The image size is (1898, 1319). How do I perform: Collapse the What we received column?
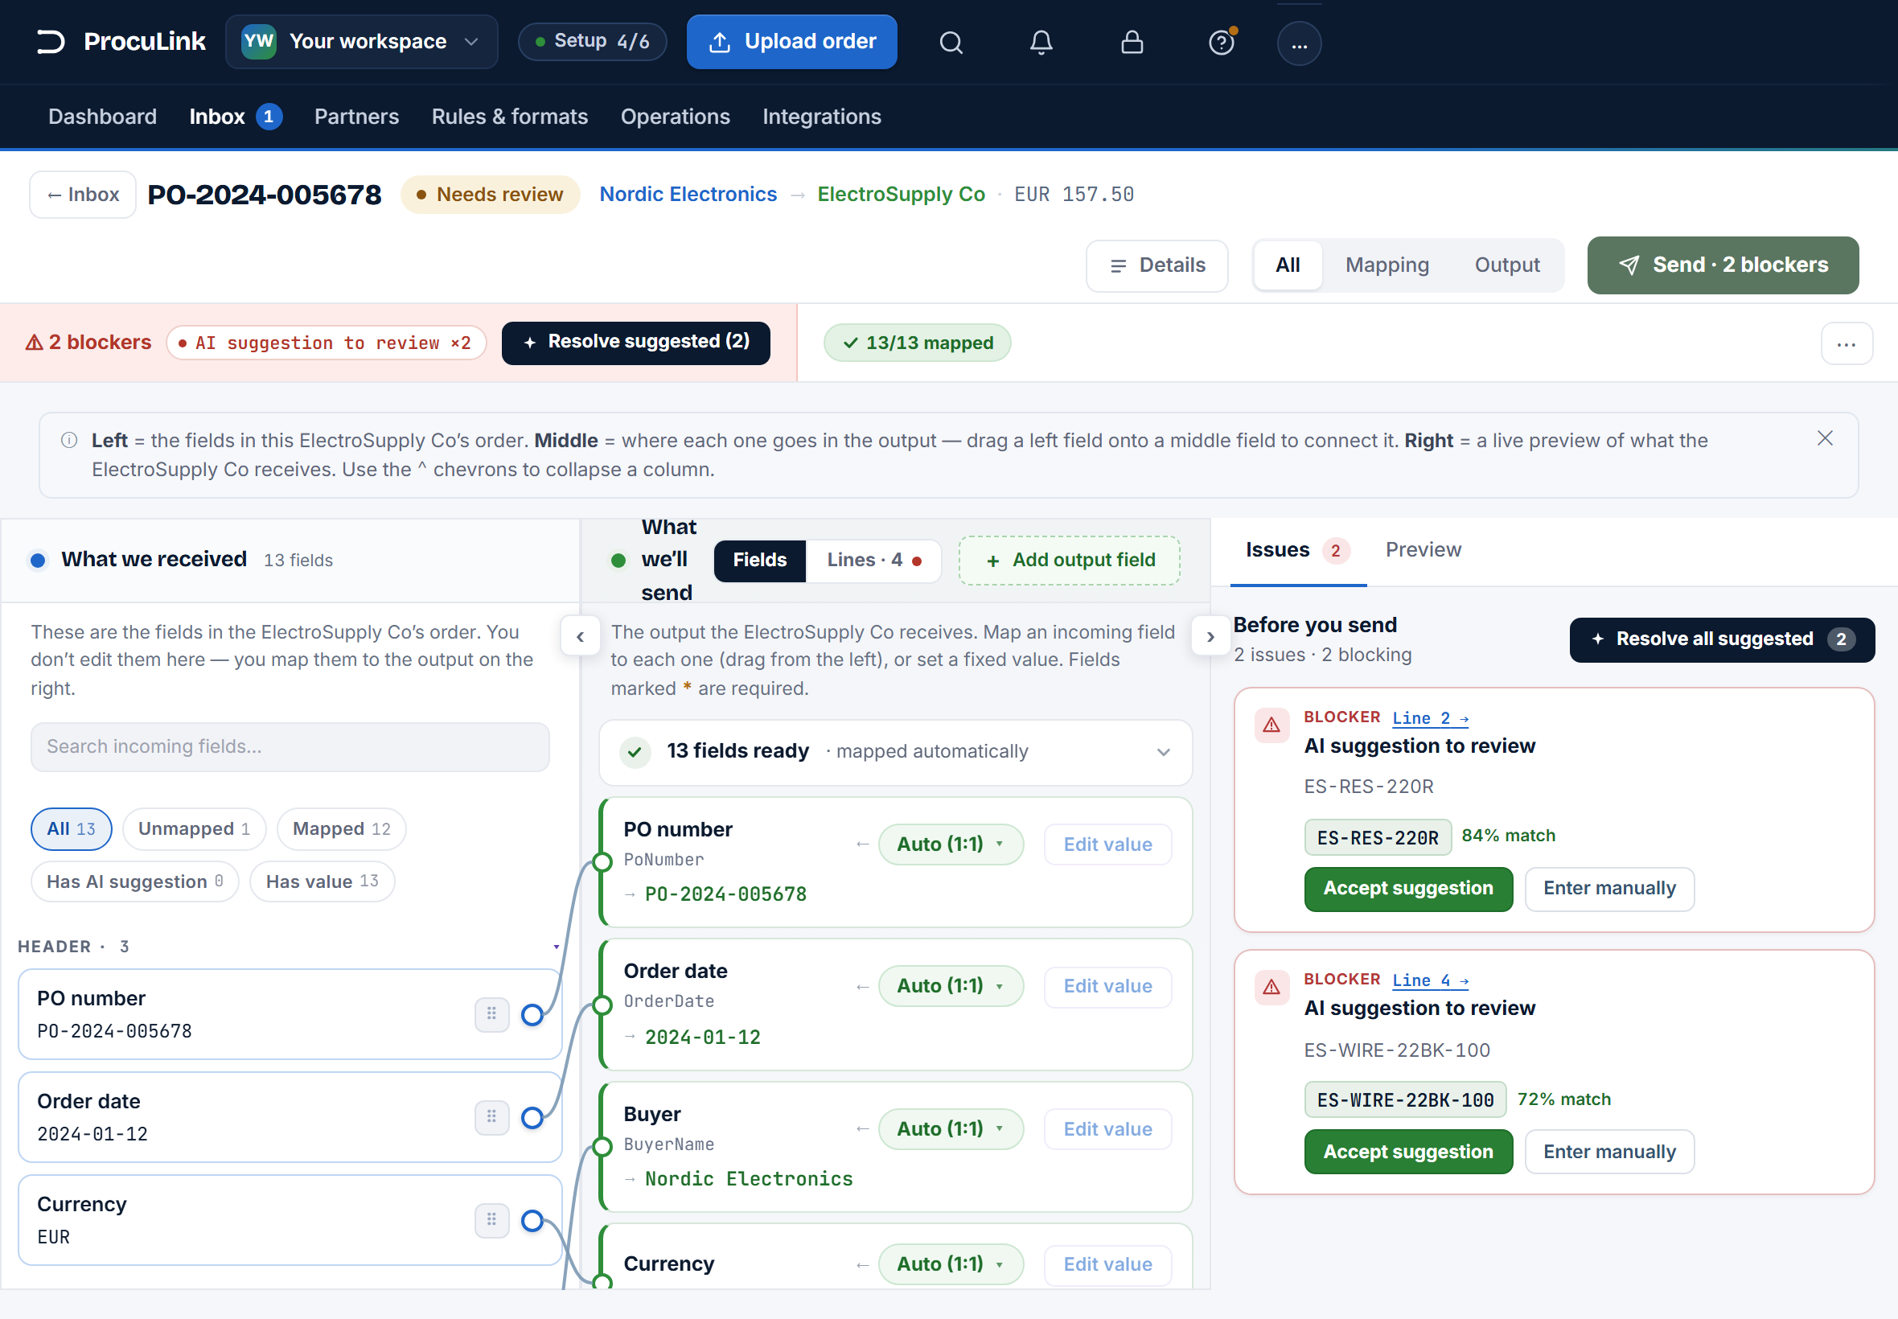[580, 636]
